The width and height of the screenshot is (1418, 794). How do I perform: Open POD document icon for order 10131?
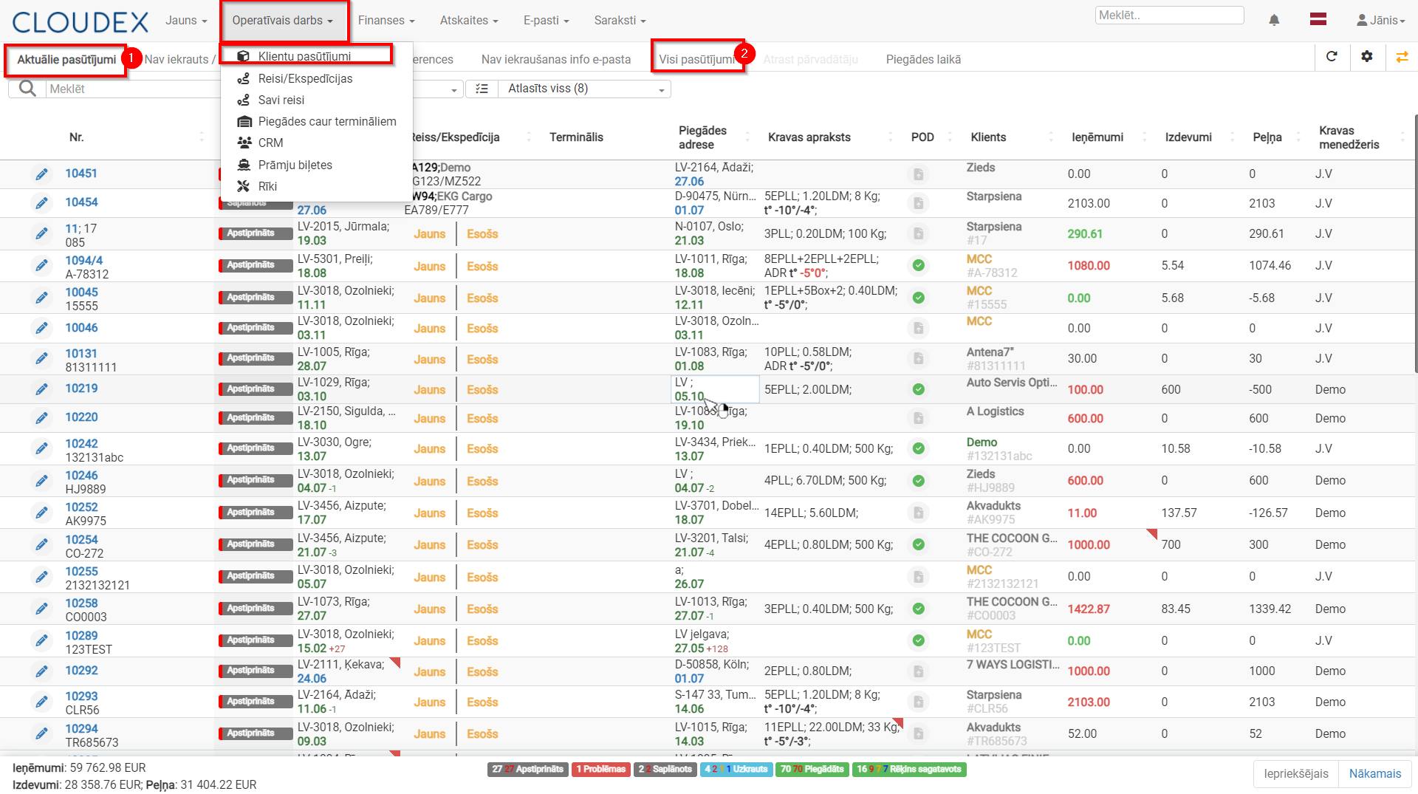point(918,359)
